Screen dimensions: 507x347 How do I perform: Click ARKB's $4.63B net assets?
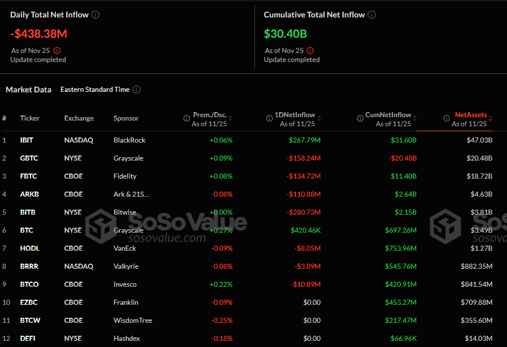click(x=482, y=194)
